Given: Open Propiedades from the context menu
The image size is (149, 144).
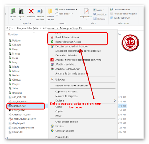Looking at the screenshot, I should [x=62, y=137].
